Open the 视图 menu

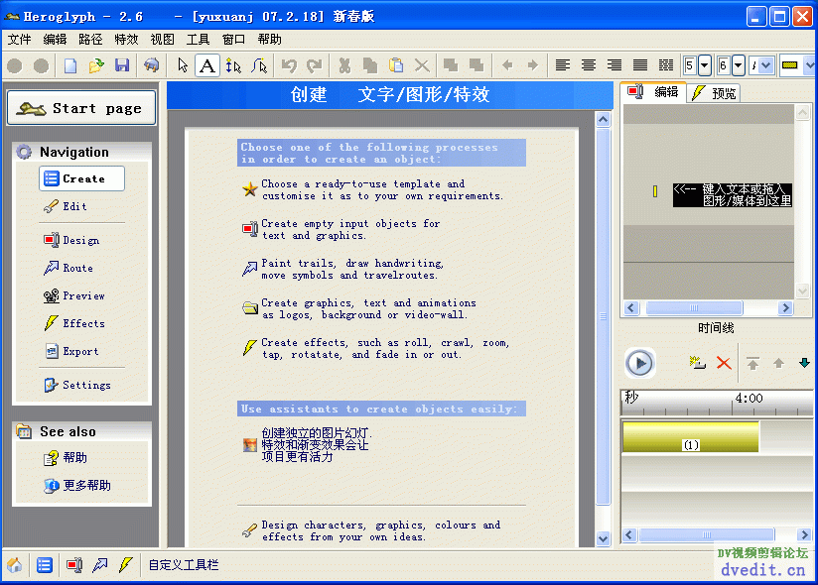tap(162, 40)
